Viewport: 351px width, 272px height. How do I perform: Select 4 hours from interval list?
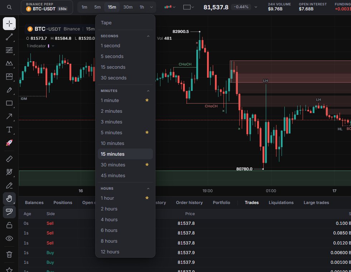(125, 220)
